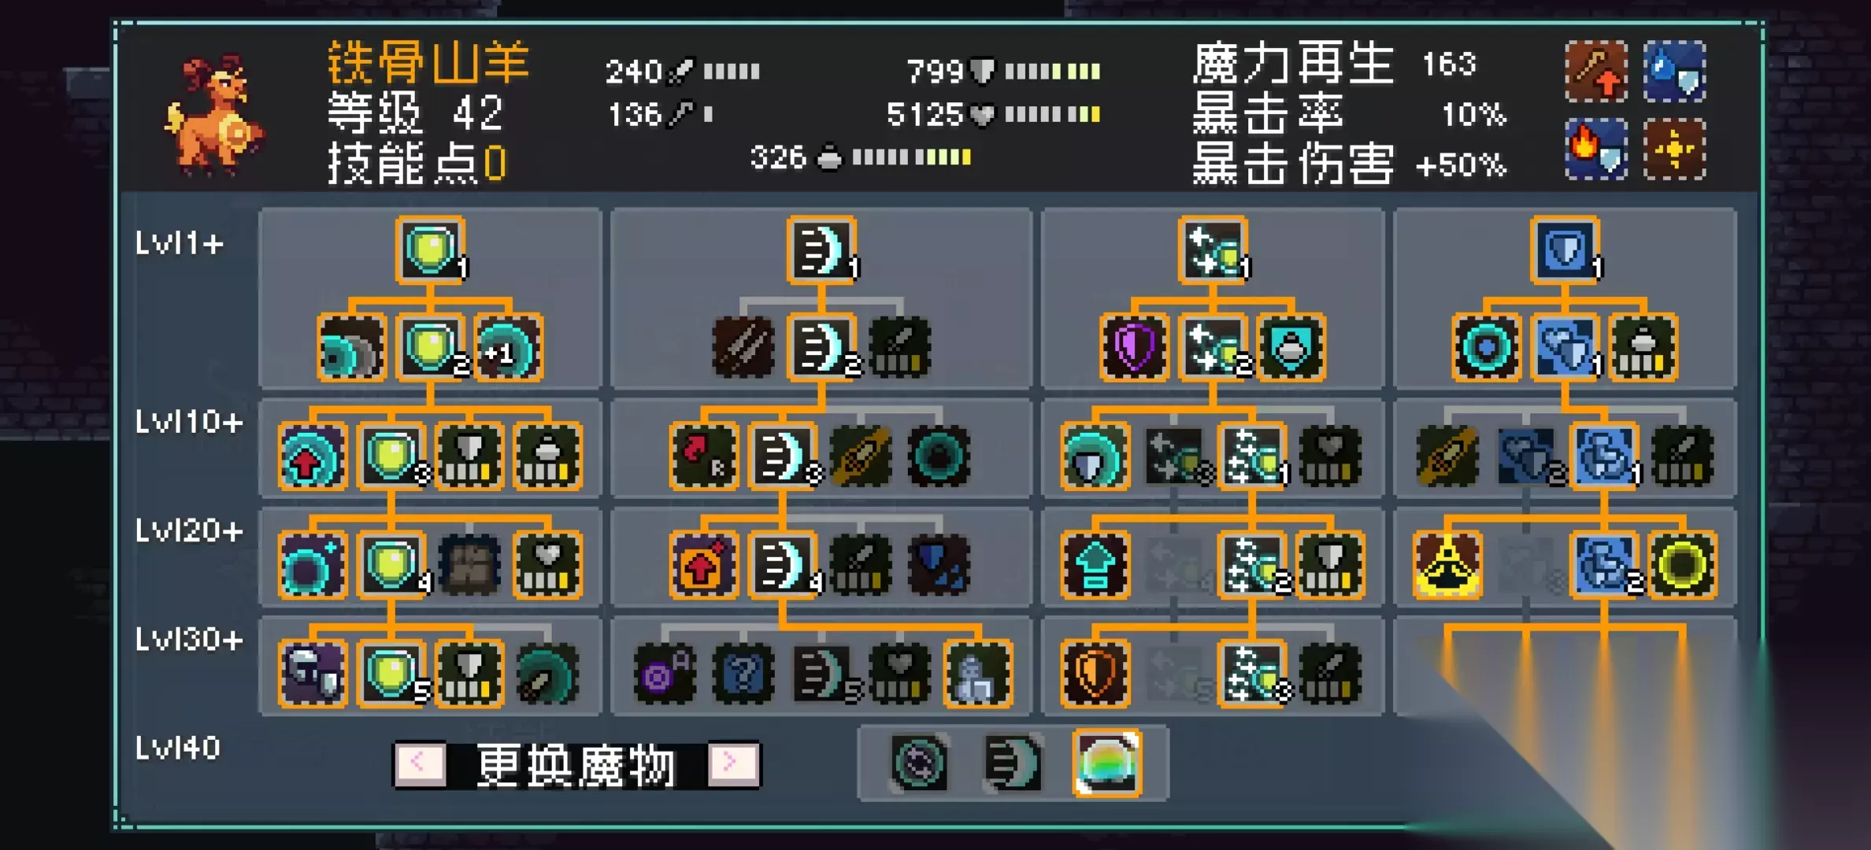Click the 铁骨山羊 monster portrait
The height and width of the screenshot is (850, 1871).
coord(213,114)
